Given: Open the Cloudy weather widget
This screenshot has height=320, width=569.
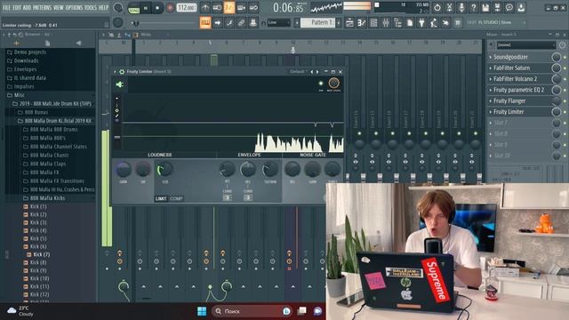Looking at the screenshot, I should click(20, 311).
